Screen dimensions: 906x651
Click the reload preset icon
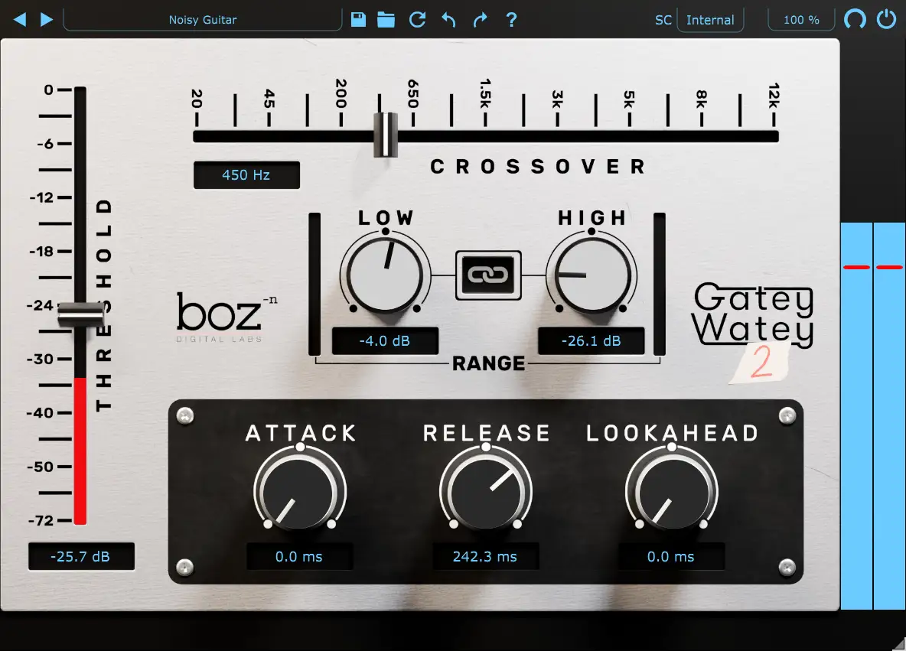[x=417, y=20]
